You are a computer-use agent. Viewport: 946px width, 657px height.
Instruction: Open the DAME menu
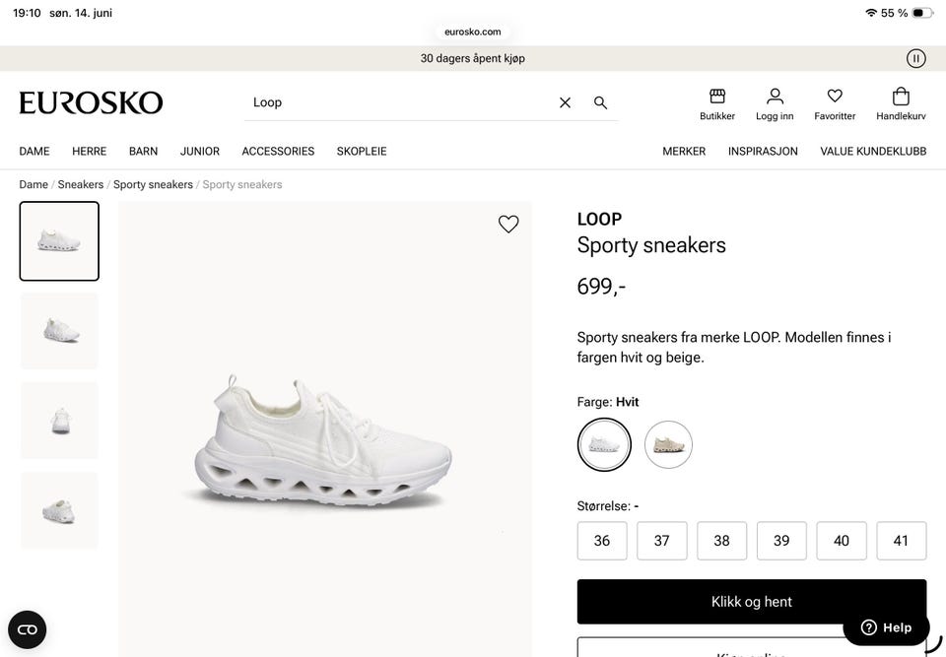point(34,152)
